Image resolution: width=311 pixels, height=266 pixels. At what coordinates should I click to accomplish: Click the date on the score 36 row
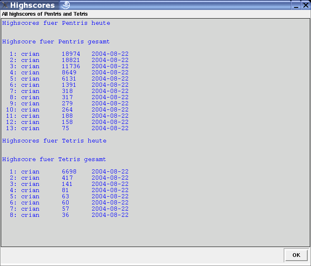(x=110, y=215)
